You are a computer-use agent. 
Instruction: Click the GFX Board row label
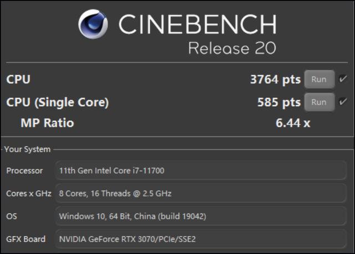(x=26, y=239)
